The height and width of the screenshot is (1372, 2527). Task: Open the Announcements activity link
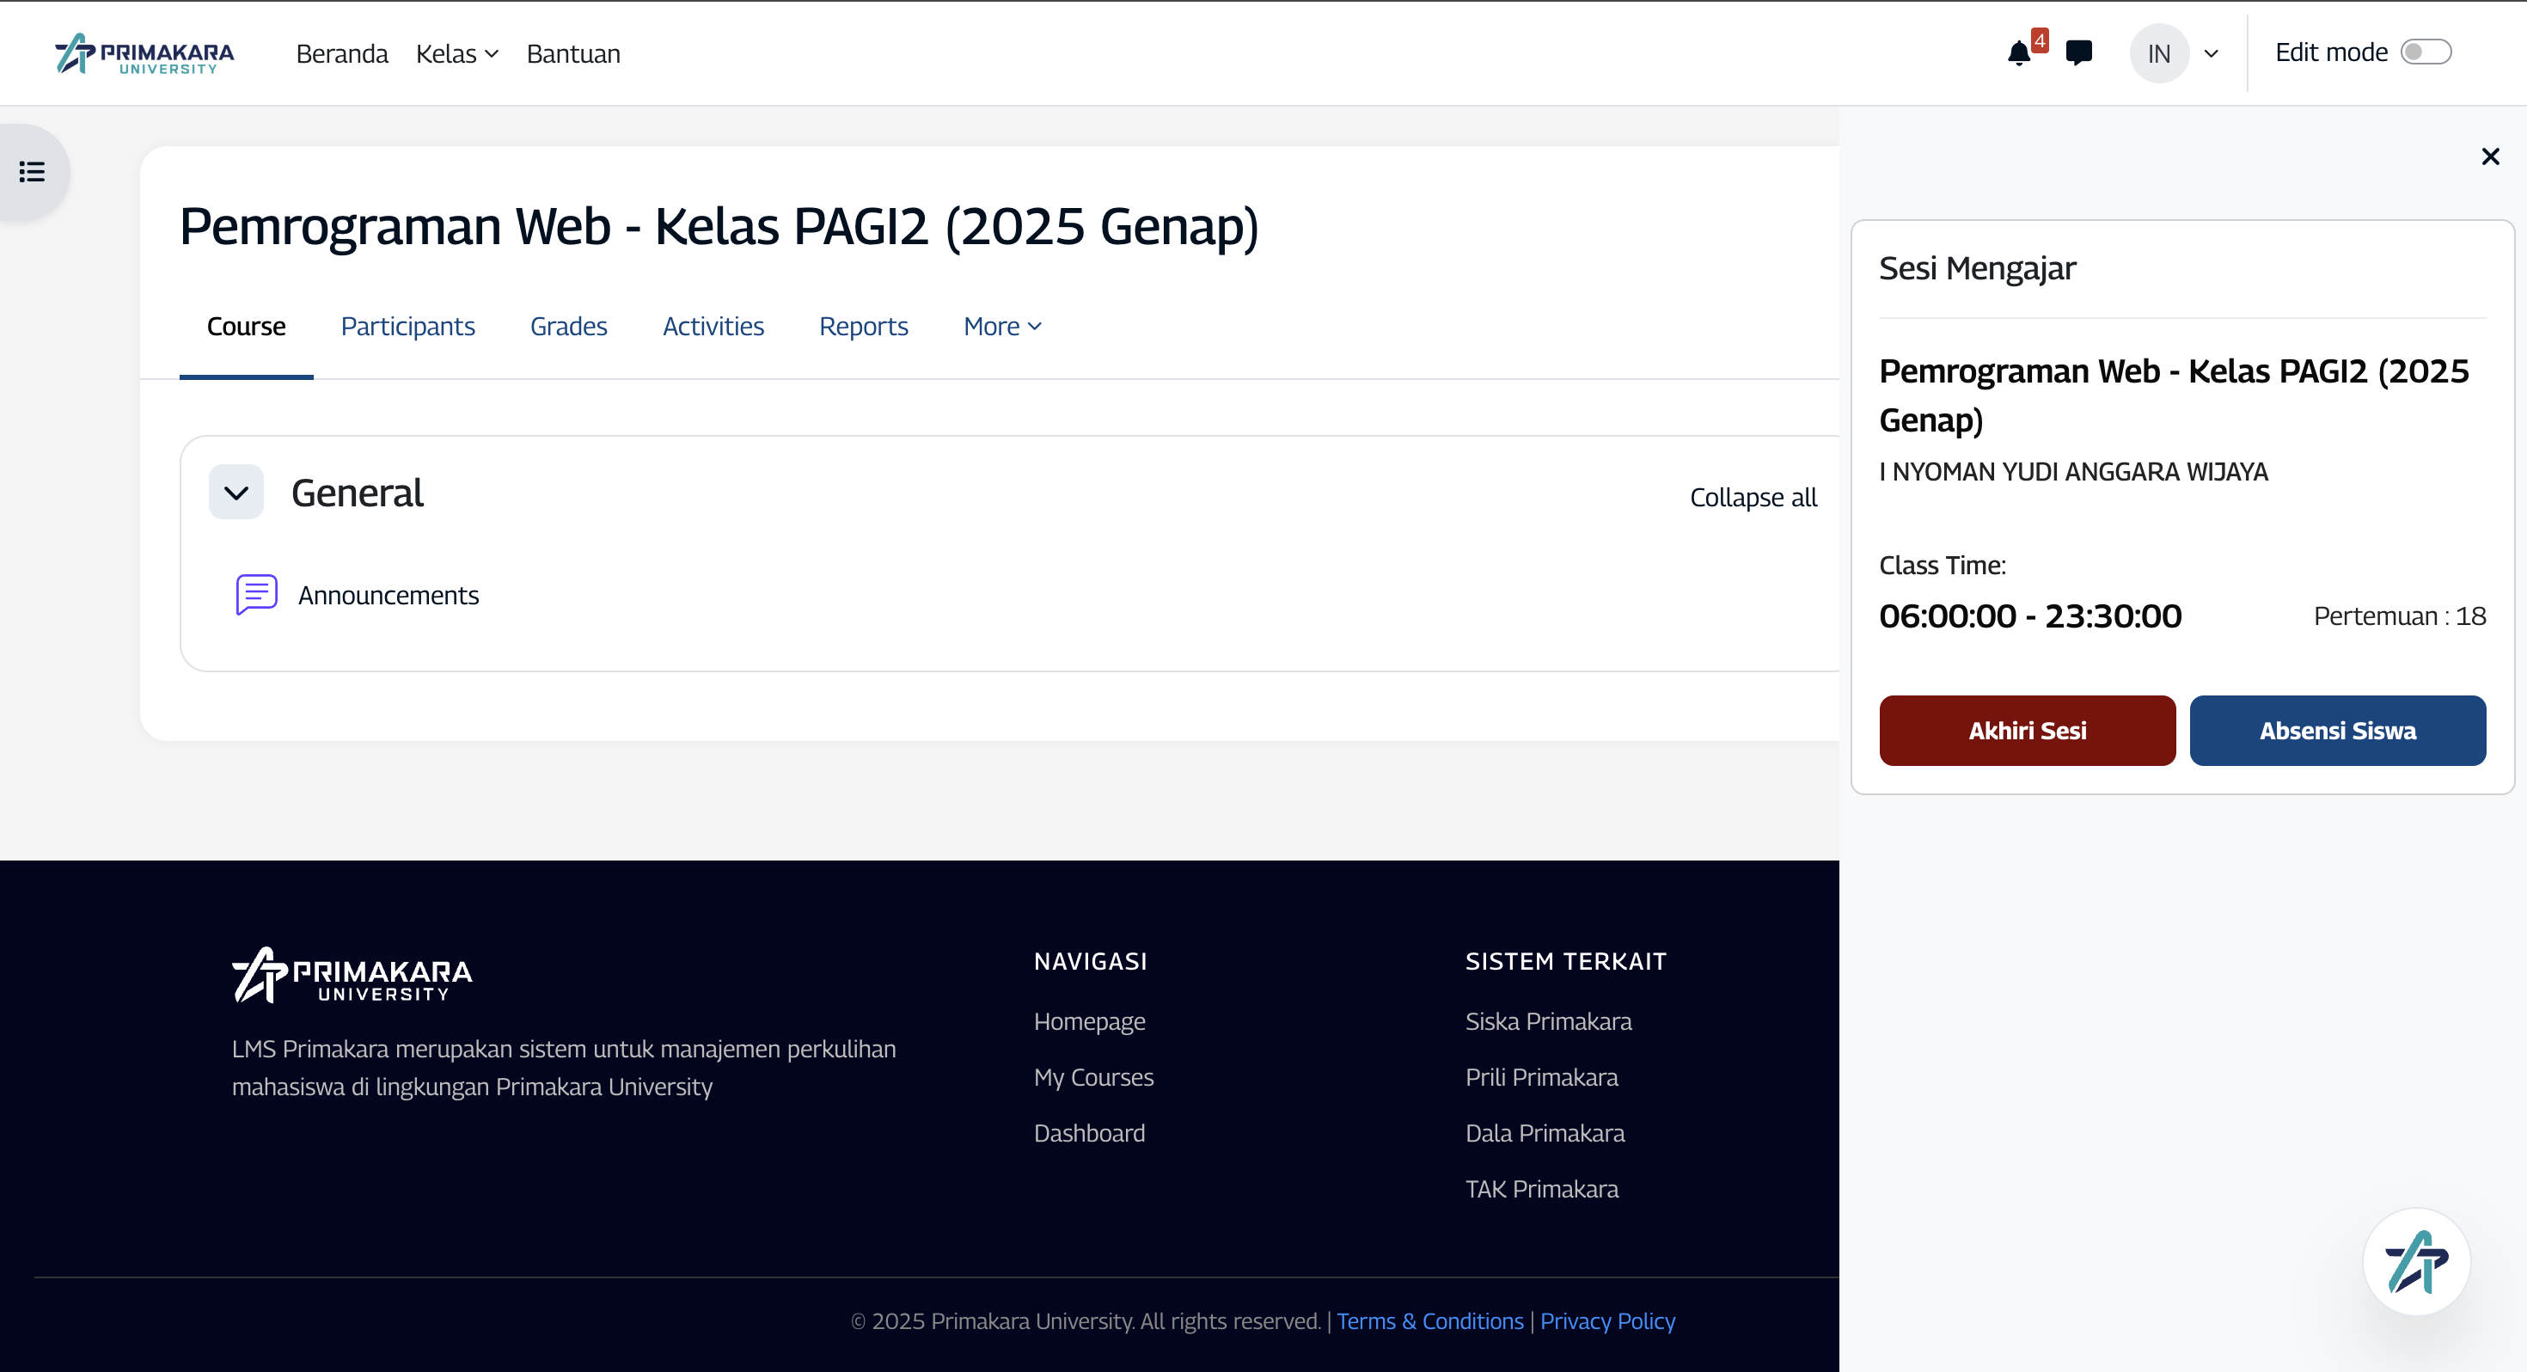[x=389, y=595]
